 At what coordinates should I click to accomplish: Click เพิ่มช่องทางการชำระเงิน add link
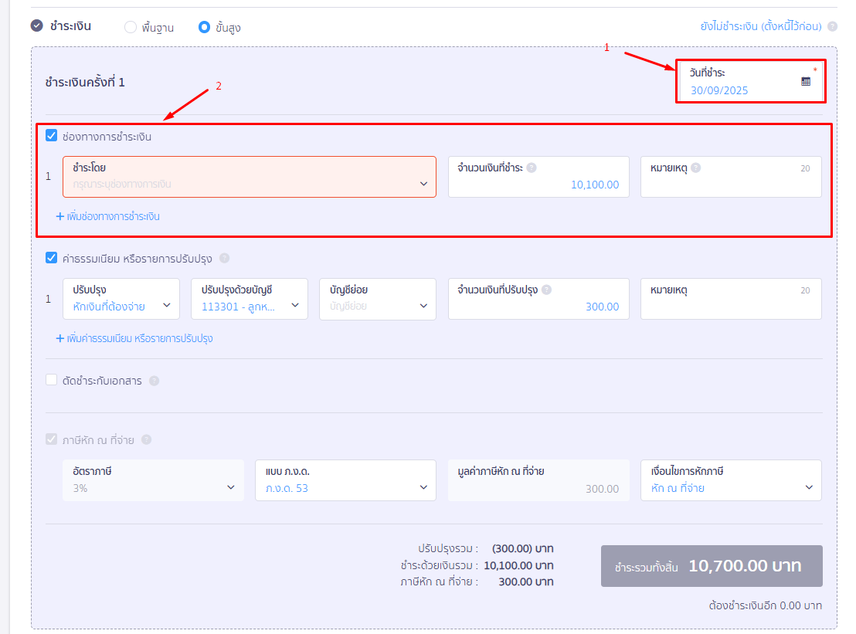pyautogui.click(x=108, y=216)
